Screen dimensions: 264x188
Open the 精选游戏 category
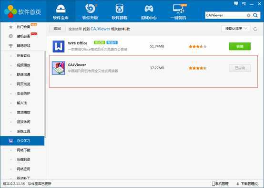(23, 45)
